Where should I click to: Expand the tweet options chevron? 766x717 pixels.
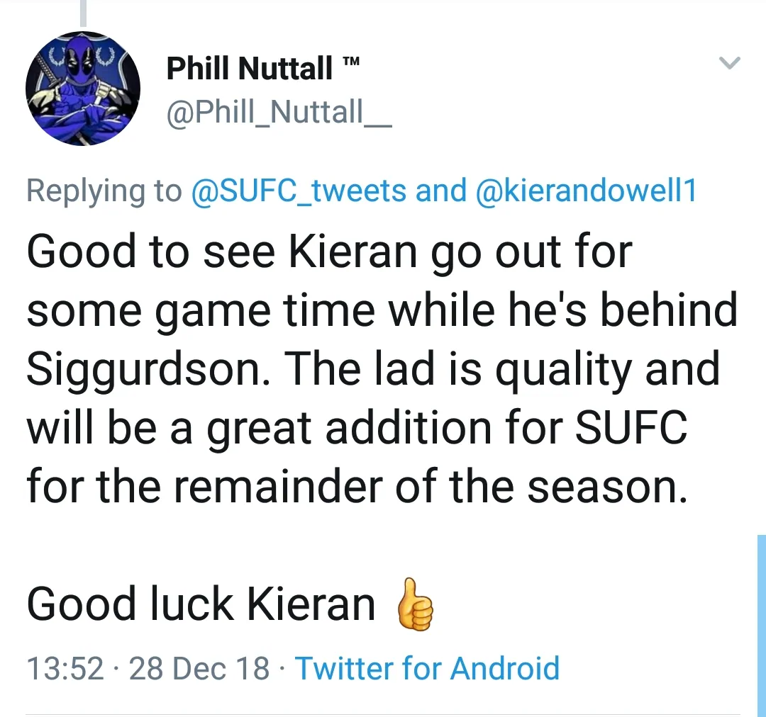click(x=730, y=64)
